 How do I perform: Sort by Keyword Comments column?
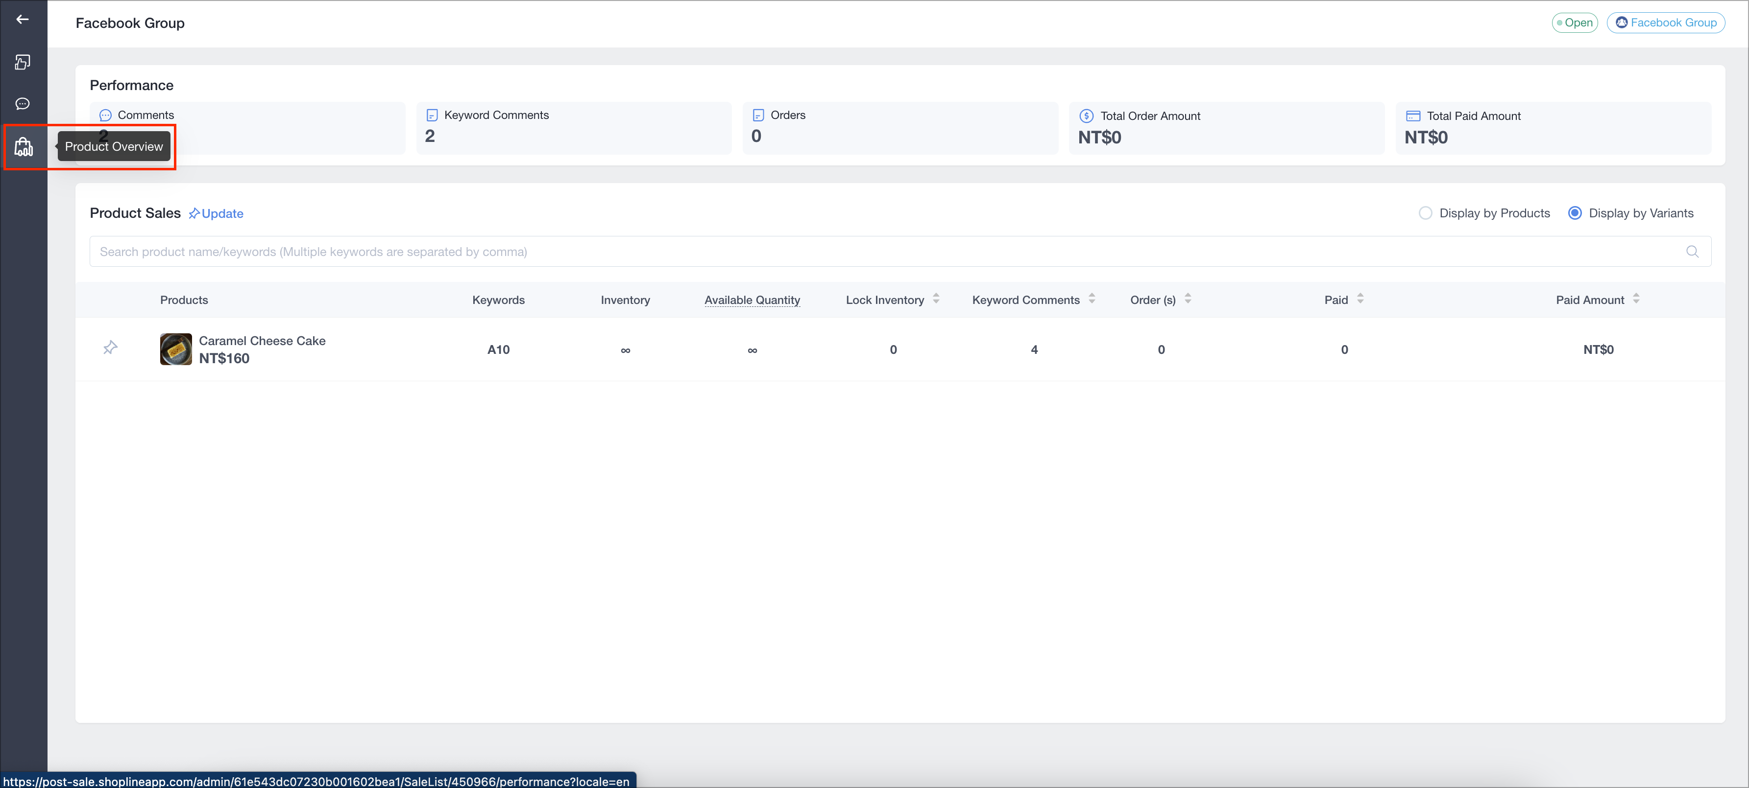coord(1091,299)
